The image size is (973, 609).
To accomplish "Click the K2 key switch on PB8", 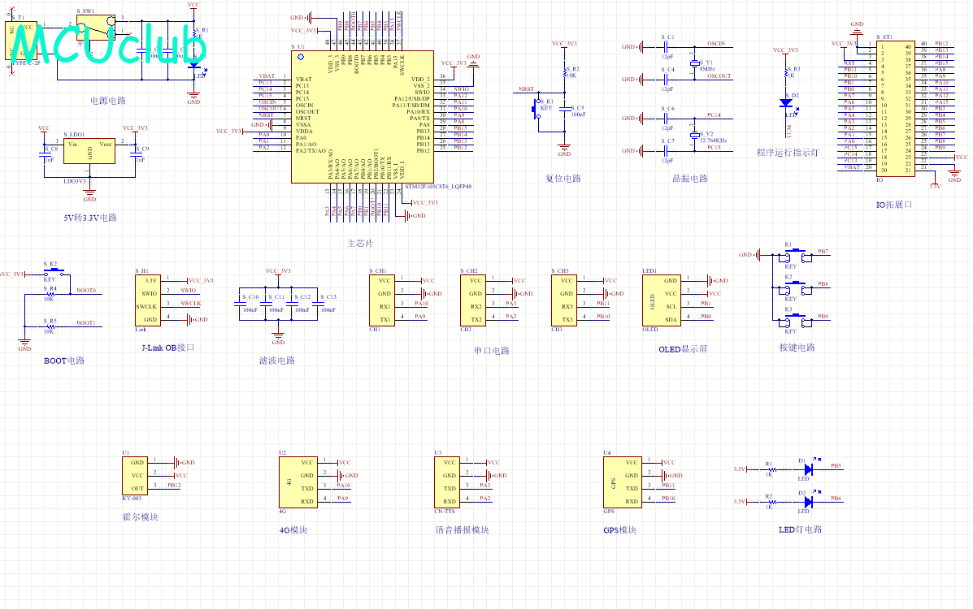I will tap(796, 287).
